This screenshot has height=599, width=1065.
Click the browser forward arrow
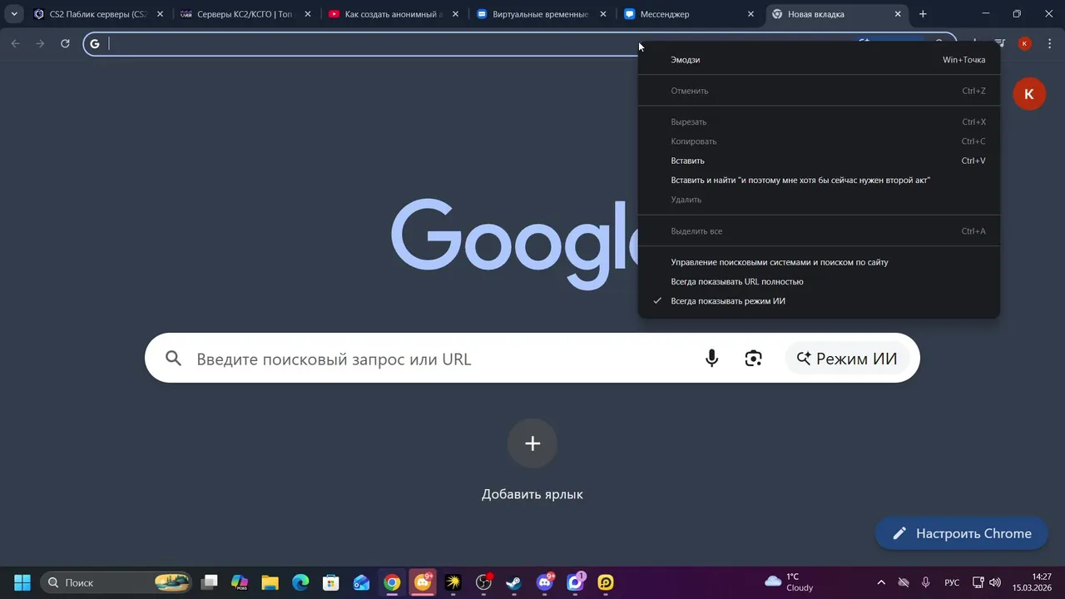coord(40,43)
